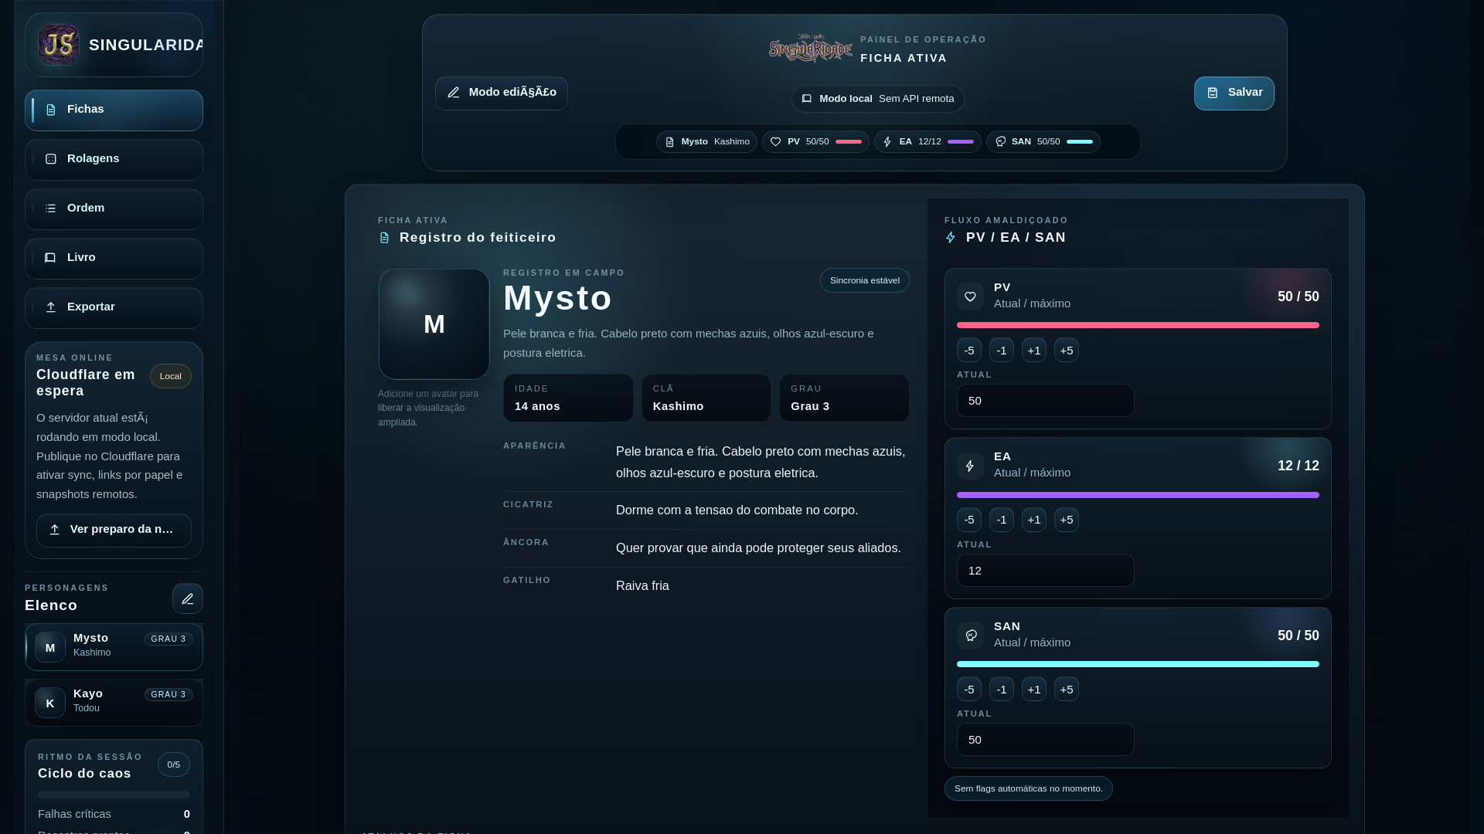Click the Idade 14 anos field
The width and height of the screenshot is (1484, 834).
point(568,398)
